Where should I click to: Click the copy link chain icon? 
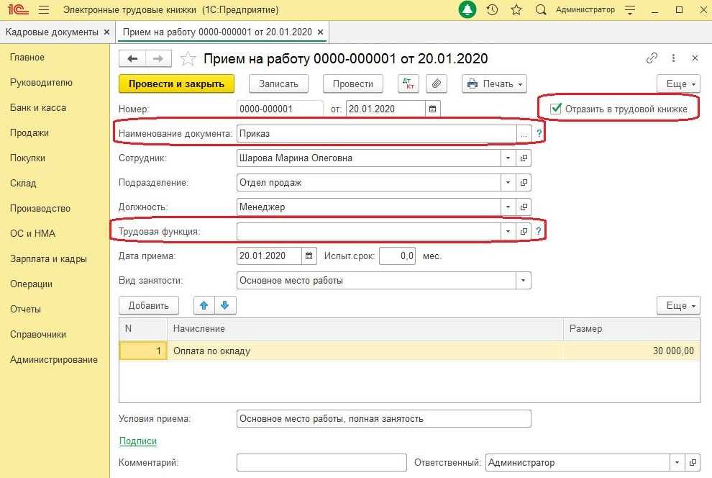652,58
